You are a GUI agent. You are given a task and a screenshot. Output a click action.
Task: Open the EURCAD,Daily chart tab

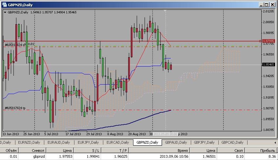pyautogui.click(x=118, y=142)
